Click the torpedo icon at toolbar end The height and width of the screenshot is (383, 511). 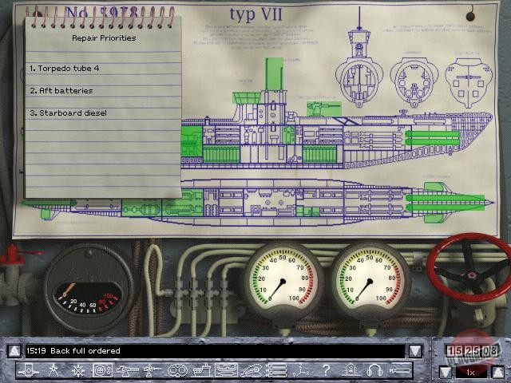click(x=398, y=370)
